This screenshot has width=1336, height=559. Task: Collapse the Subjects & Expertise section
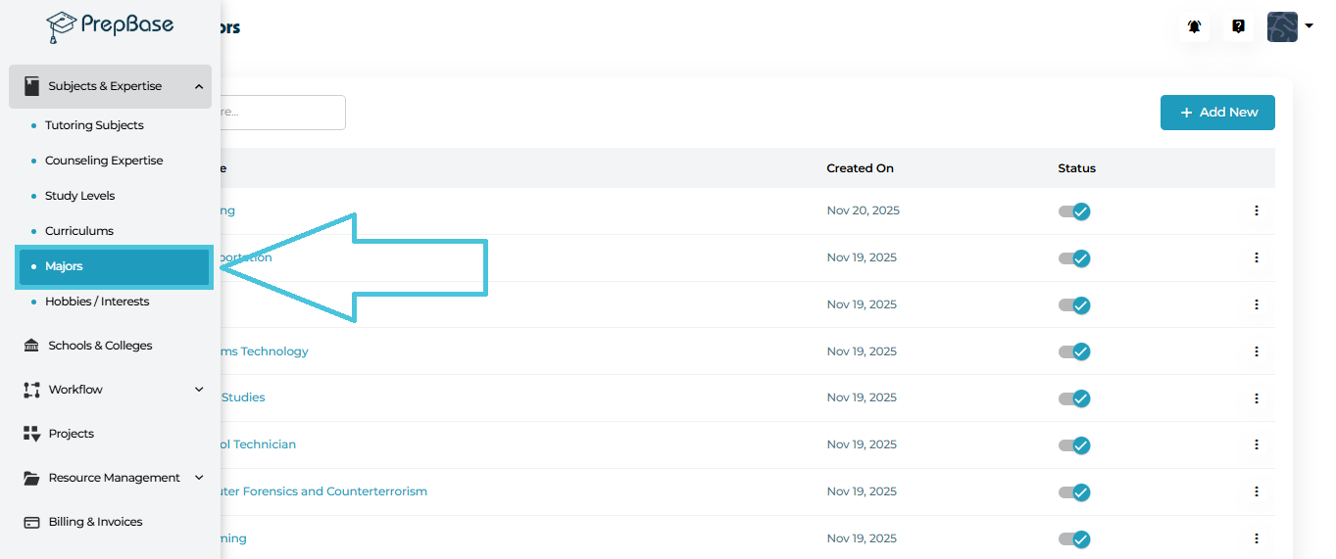coord(199,86)
